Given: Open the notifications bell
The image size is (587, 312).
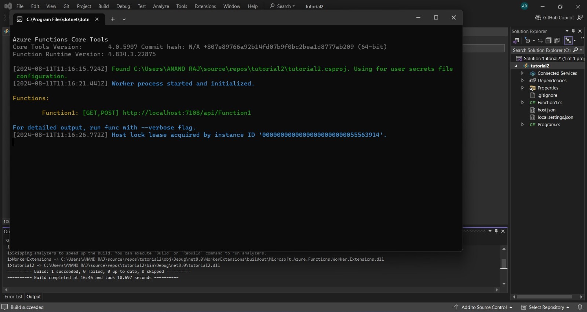Looking at the screenshot, I should pyautogui.click(x=580, y=307).
